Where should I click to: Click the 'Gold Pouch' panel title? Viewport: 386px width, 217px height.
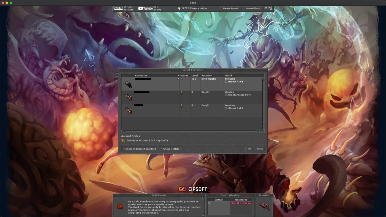(159, 195)
